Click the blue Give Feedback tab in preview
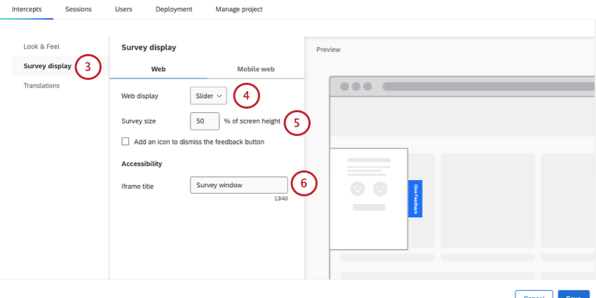Screen dimensions: 596x298 [415, 198]
